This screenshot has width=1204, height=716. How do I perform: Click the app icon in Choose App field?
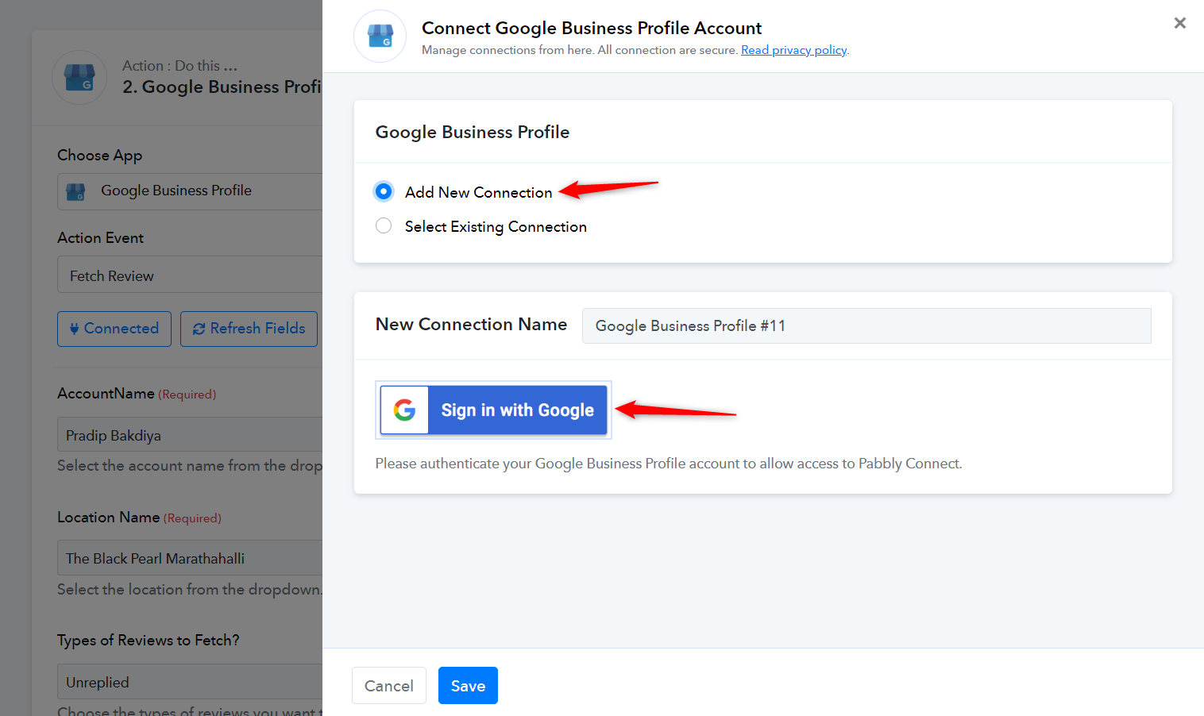click(75, 191)
